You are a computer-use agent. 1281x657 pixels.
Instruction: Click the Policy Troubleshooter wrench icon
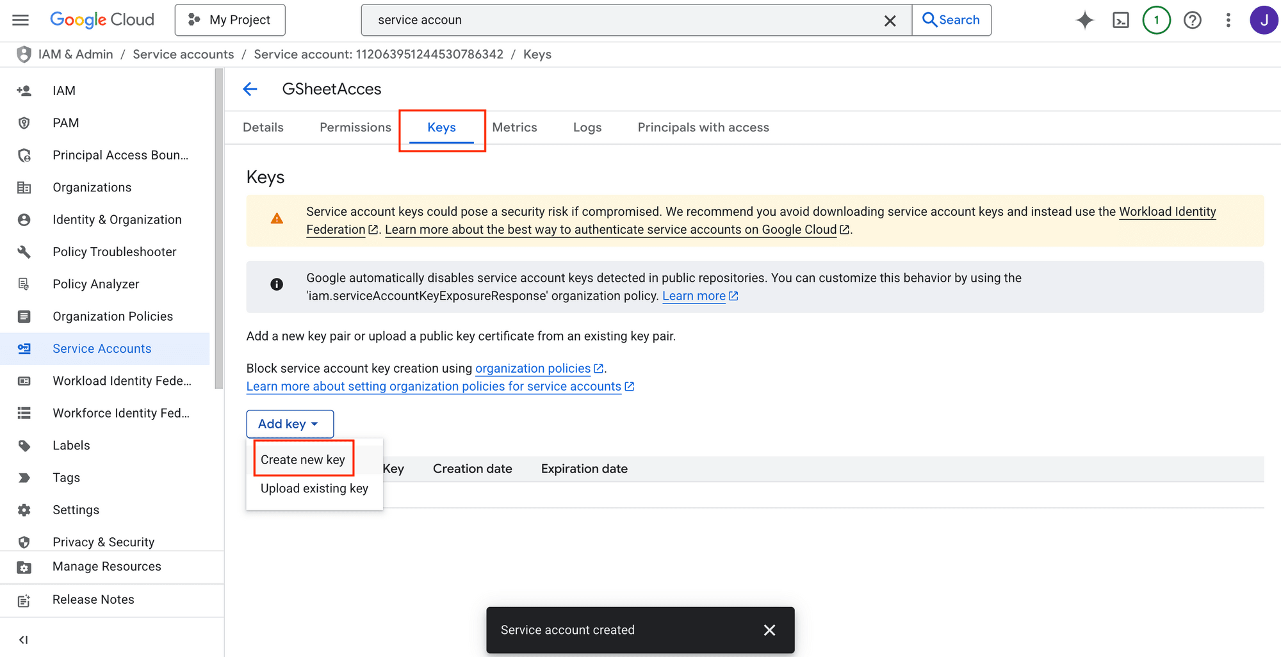(24, 252)
